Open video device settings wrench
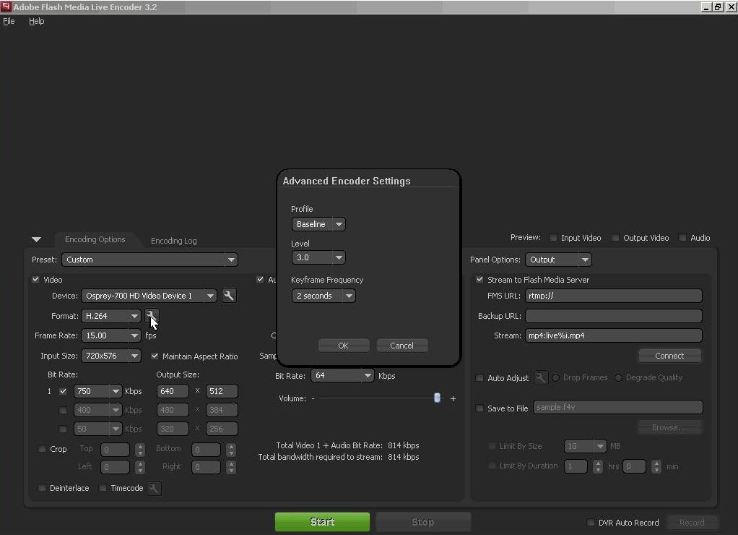This screenshot has height=535, width=738. (x=228, y=296)
